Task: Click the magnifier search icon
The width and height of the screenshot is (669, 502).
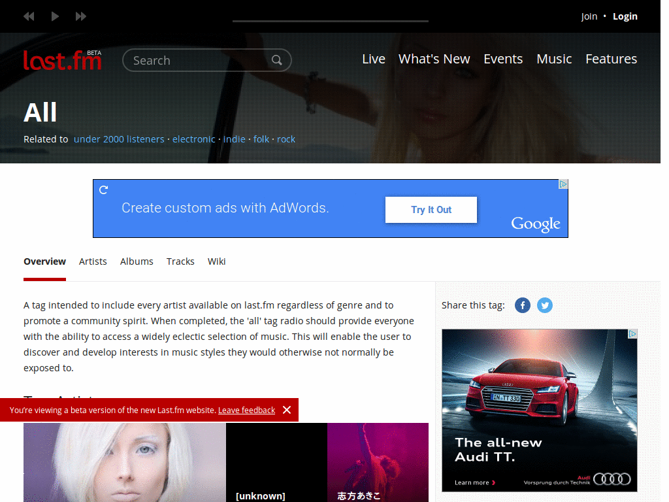Action: (277, 60)
